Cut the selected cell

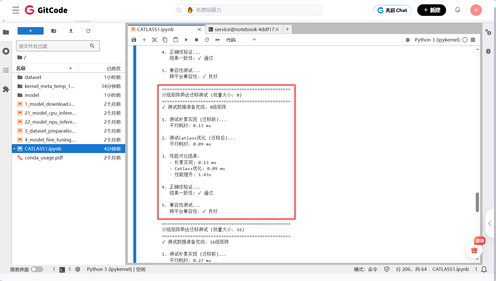[x=155, y=40]
